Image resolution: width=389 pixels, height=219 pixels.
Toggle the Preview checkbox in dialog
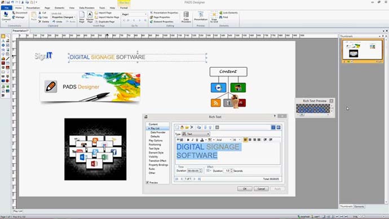point(147,182)
